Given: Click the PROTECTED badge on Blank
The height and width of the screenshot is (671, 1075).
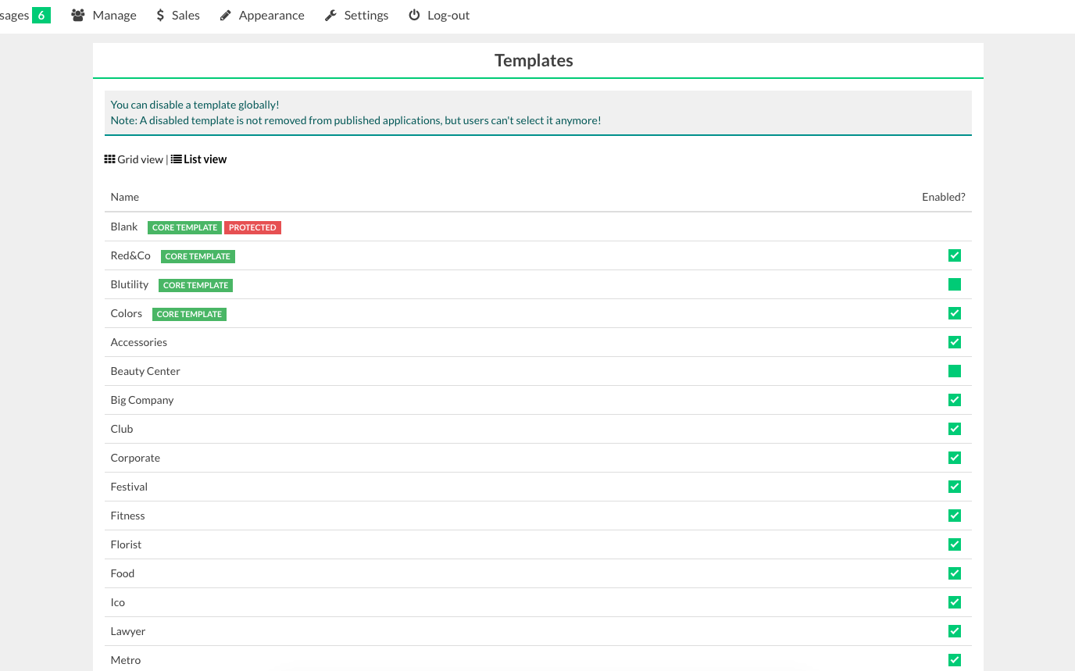Looking at the screenshot, I should click(252, 227).
